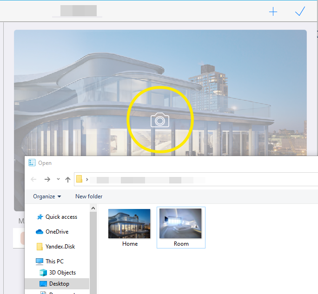
Task: Open OneDrive in the sidebar
Action: (x=57, y=232)
